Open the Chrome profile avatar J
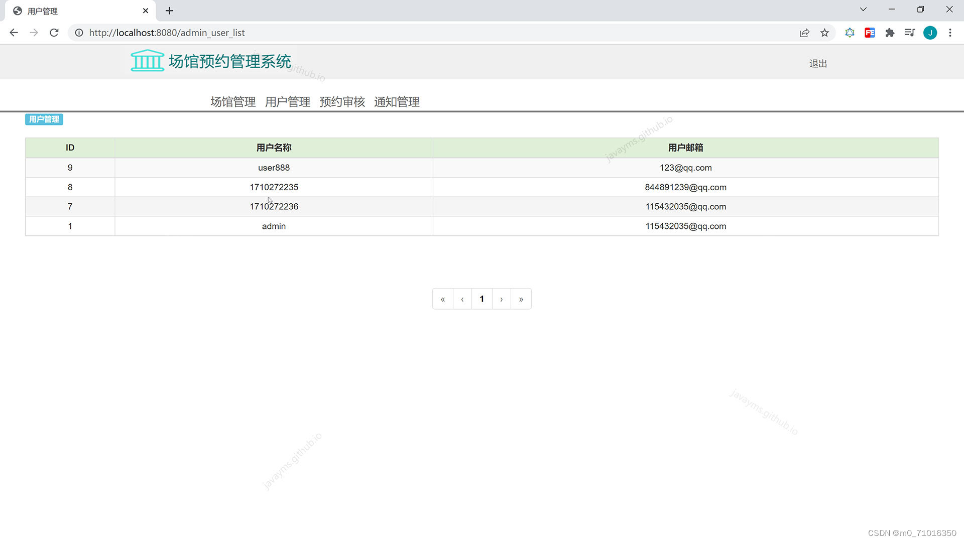 930,33
